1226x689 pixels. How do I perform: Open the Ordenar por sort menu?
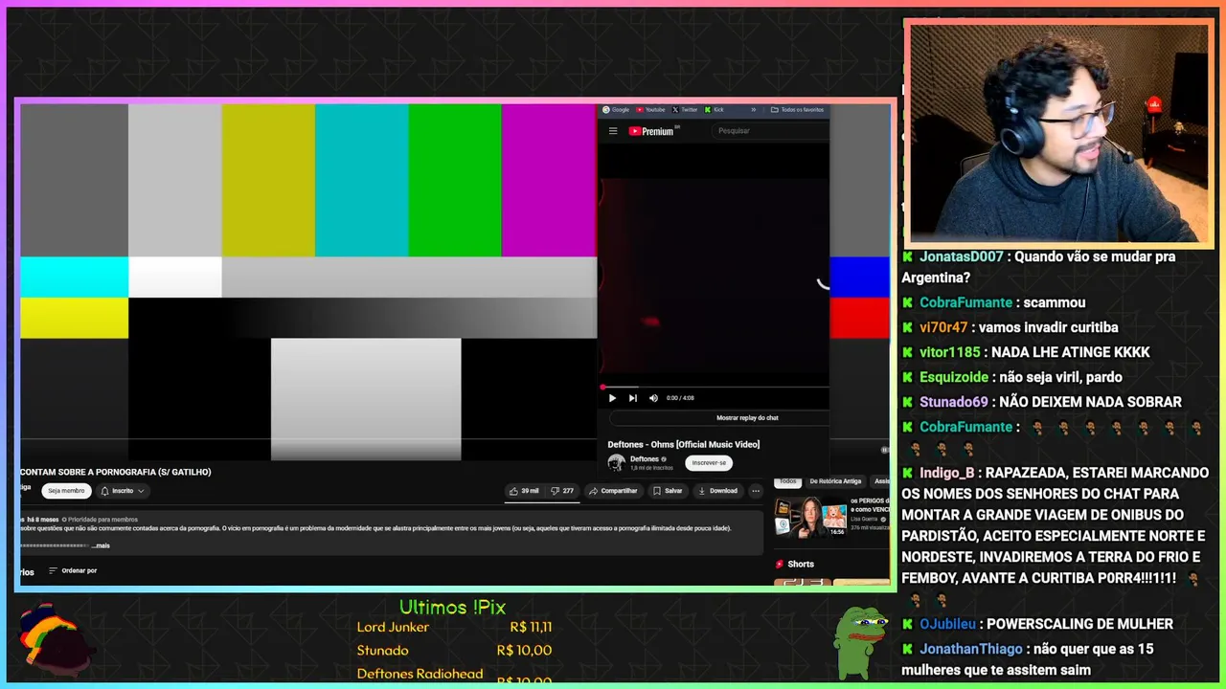(x=73, y=570)
